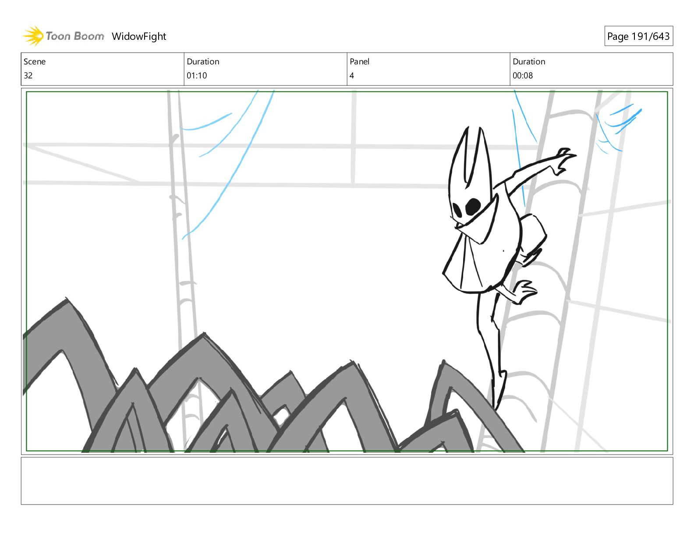Click the WidowFight project title

pos(139,36)
